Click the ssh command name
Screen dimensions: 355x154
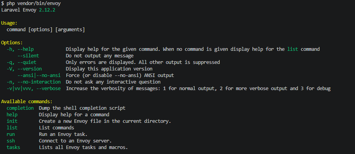[x=11, y=141]
